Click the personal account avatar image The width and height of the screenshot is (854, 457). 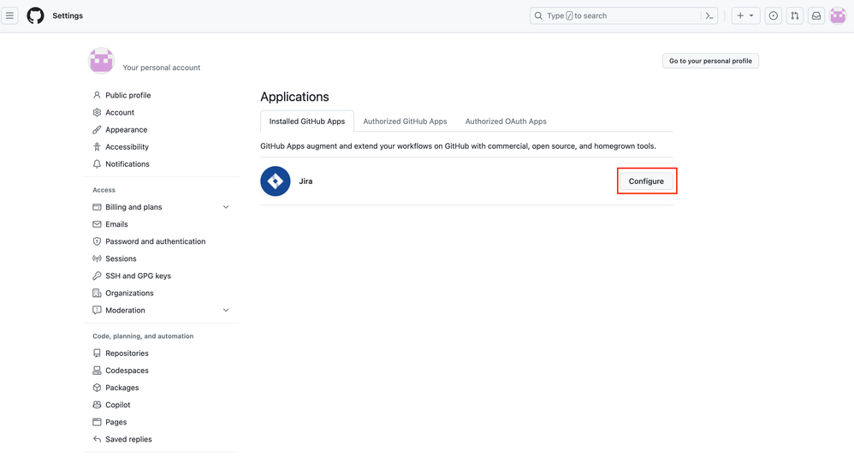[101, 61]
